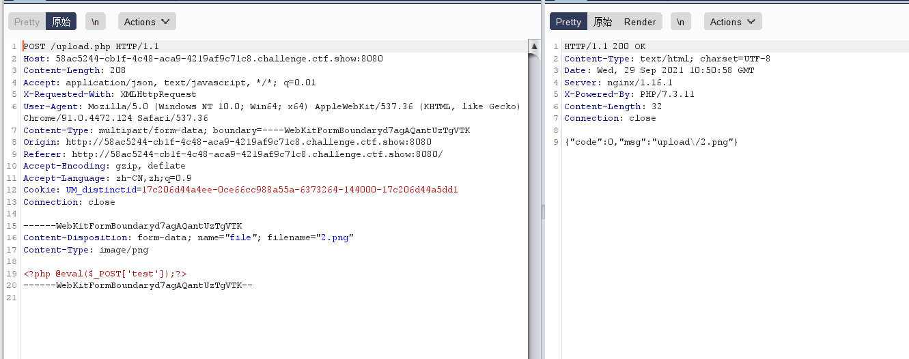The width and height of the screenshot is (909, 359).
Task: Toggle response \n non-printable characters button
Action: 680,22
